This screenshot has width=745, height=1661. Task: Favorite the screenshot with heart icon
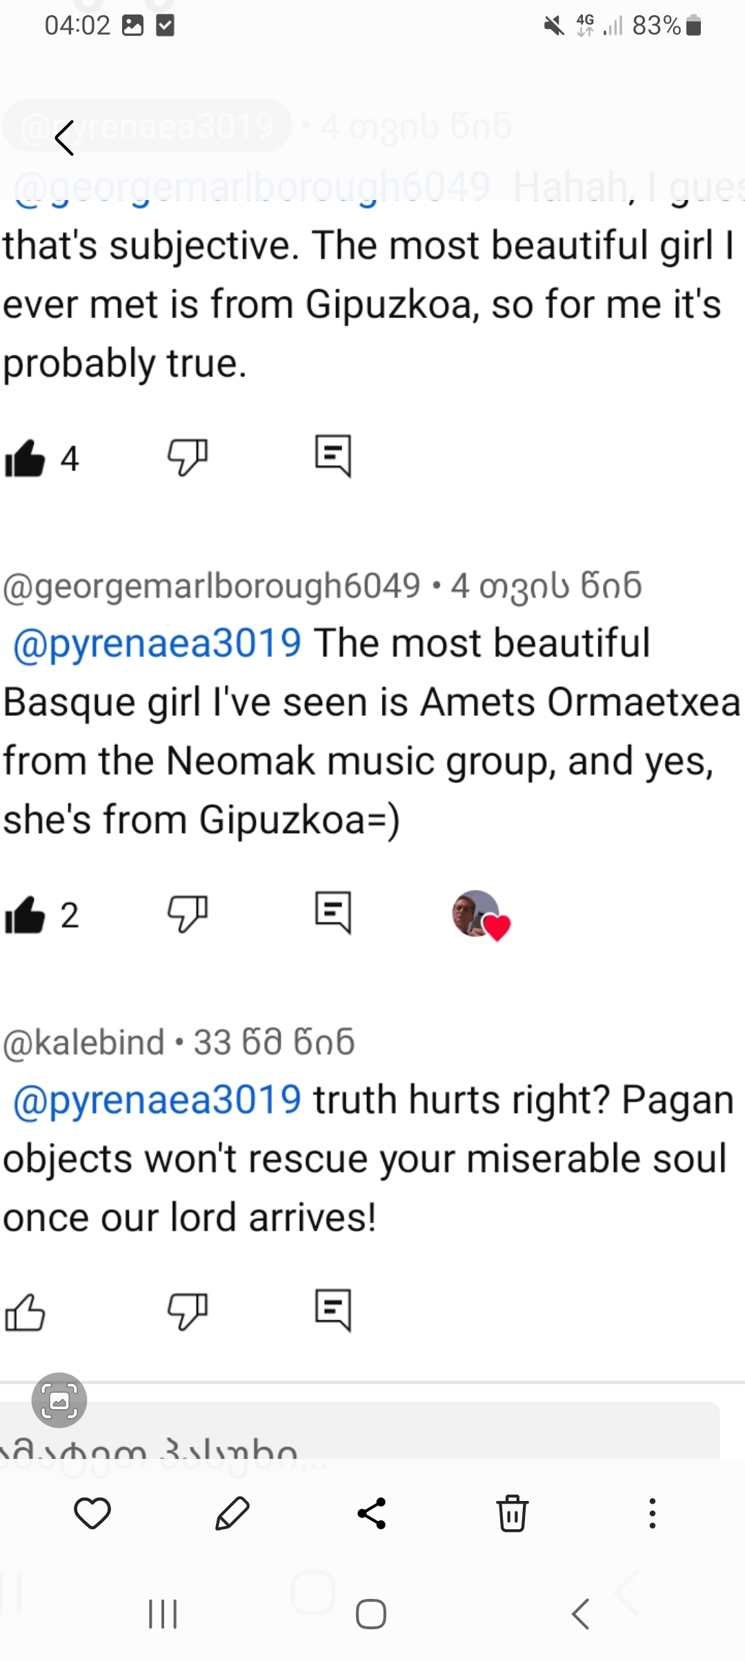pos(92,1514)
